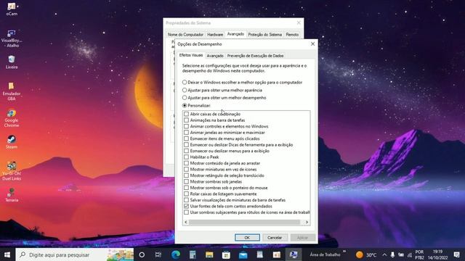This screenshot has width=465, height=261.
Task: Select Proteção do Sistema tab
Action: coord(264,35)
